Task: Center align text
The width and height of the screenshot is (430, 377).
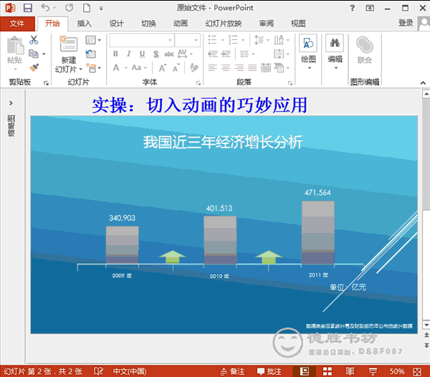Action: pyautogui.click(x=226, y=67)
